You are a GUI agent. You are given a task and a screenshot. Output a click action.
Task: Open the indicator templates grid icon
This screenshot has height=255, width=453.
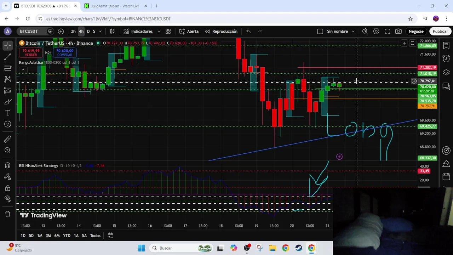168,31
